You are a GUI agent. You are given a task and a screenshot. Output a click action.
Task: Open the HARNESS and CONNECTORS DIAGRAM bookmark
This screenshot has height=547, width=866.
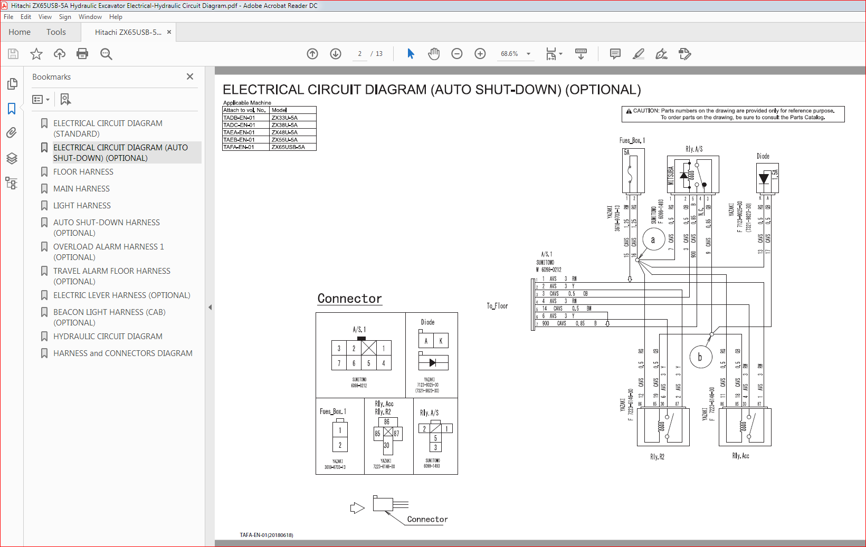coord(123,353)
